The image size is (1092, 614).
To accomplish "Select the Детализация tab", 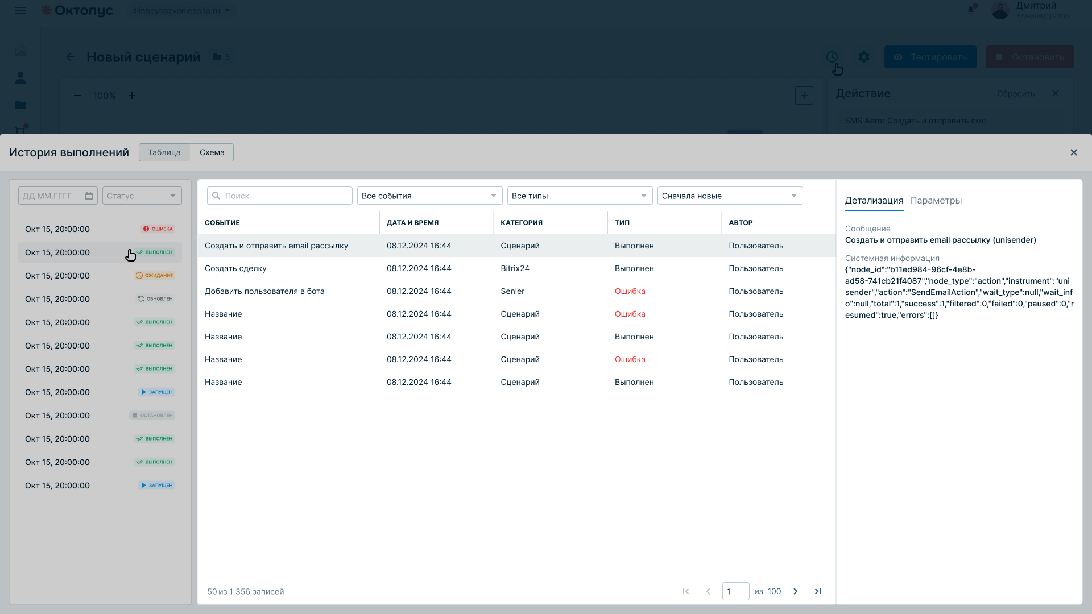I will click(874, 200).
